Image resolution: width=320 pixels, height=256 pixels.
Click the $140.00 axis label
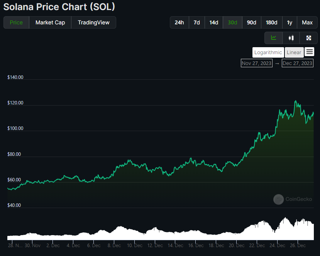coord(15,77)
